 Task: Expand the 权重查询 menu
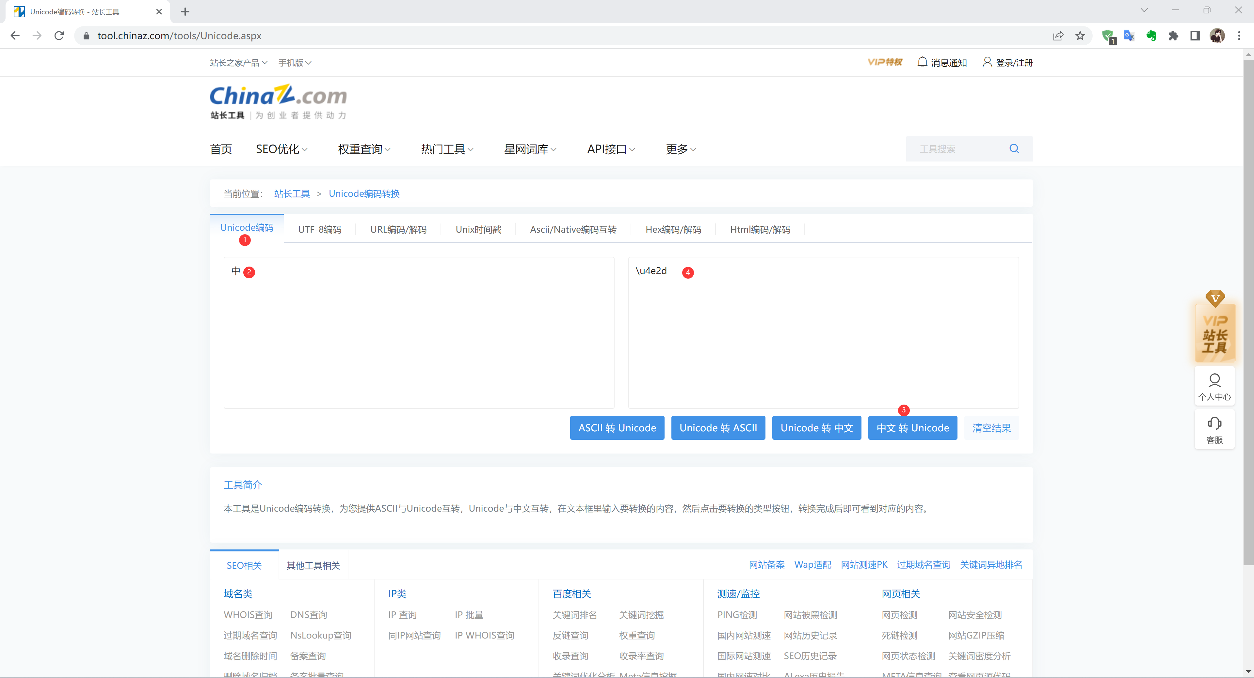(x=364, y=149)
